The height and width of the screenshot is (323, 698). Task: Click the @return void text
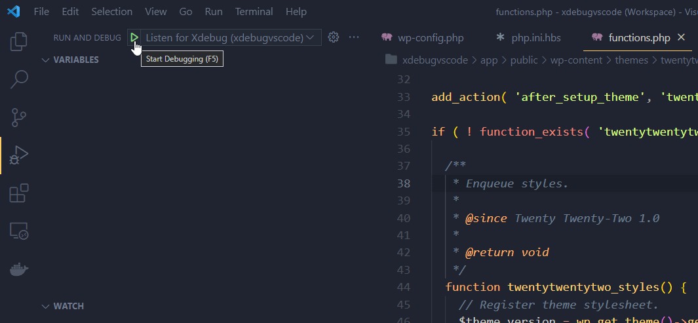pos(507,252)
